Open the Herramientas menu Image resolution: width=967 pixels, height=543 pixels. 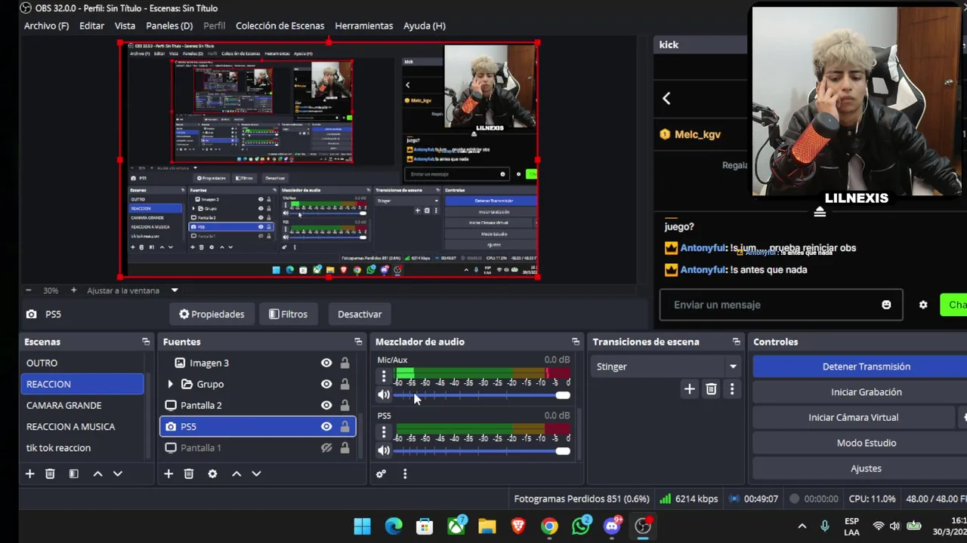[364, 26]
